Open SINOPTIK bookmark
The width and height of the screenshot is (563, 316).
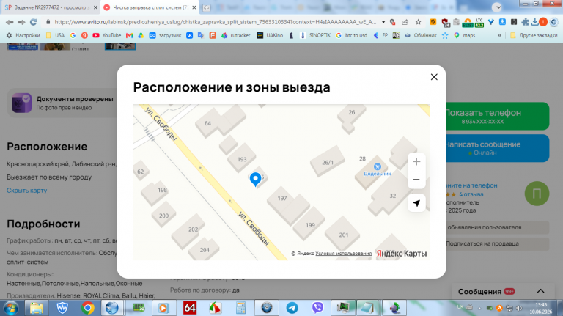(315, 35)
